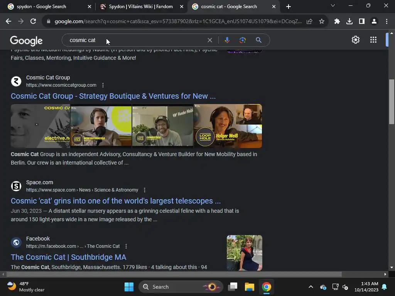Click the magnifier search button
This screenshot has width=395, height=296.
coord(258,40)
